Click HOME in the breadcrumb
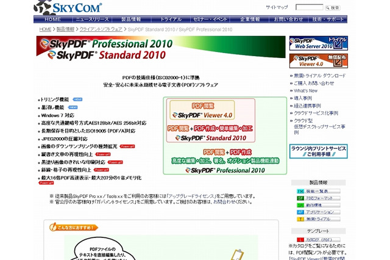This screenshot has width=390, height=260. click(45, 29)
